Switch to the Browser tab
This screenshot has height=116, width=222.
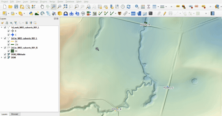pos(15,114)
